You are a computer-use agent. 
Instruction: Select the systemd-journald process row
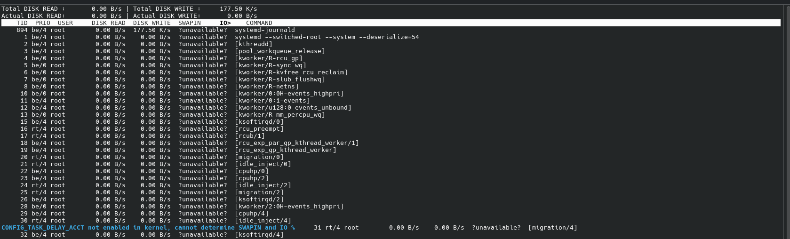[x=265, y=30]
